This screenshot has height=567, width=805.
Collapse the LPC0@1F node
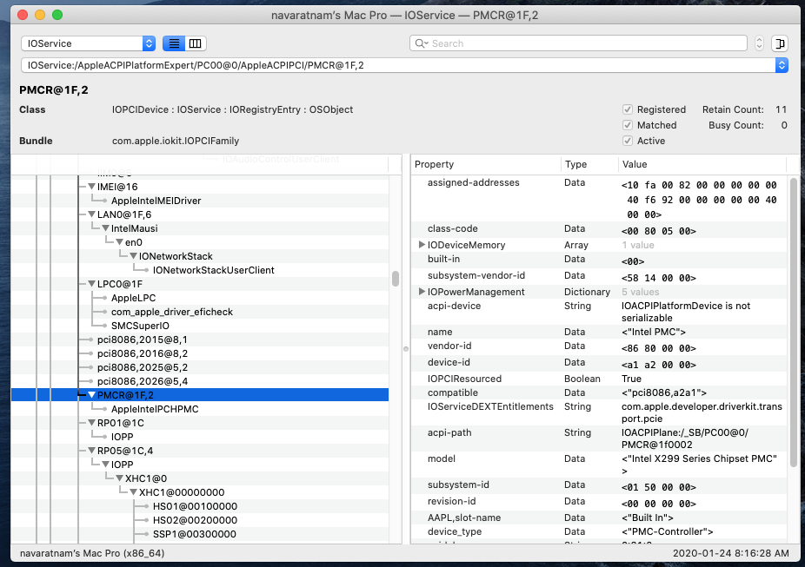pyautogui.click(x=91, y=283)
